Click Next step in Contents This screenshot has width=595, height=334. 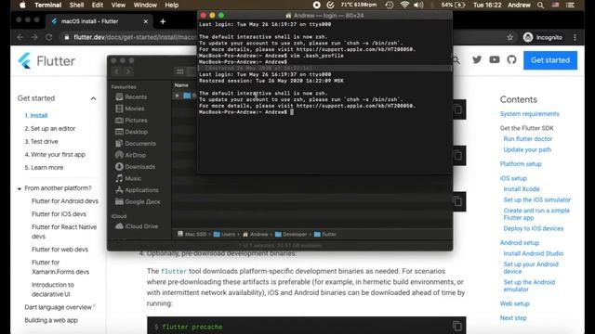click(513, 317)
